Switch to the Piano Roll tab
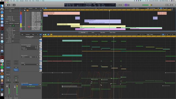This screenshot has width=176, height=99. 83,32
